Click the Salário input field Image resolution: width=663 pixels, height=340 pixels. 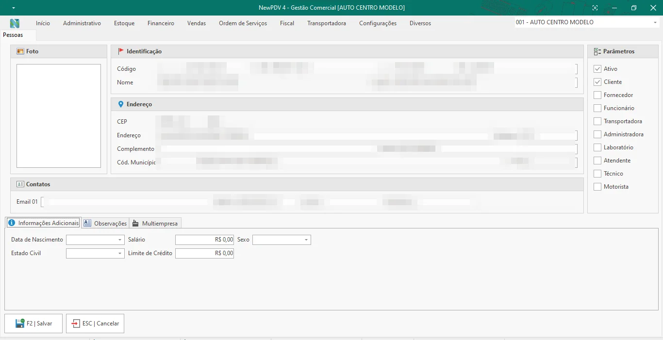pos(204,240)
